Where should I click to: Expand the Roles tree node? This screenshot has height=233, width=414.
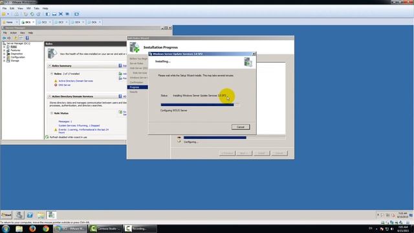5,47
